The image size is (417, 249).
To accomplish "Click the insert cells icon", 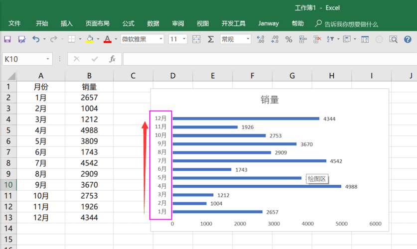I will click(303, 39).
